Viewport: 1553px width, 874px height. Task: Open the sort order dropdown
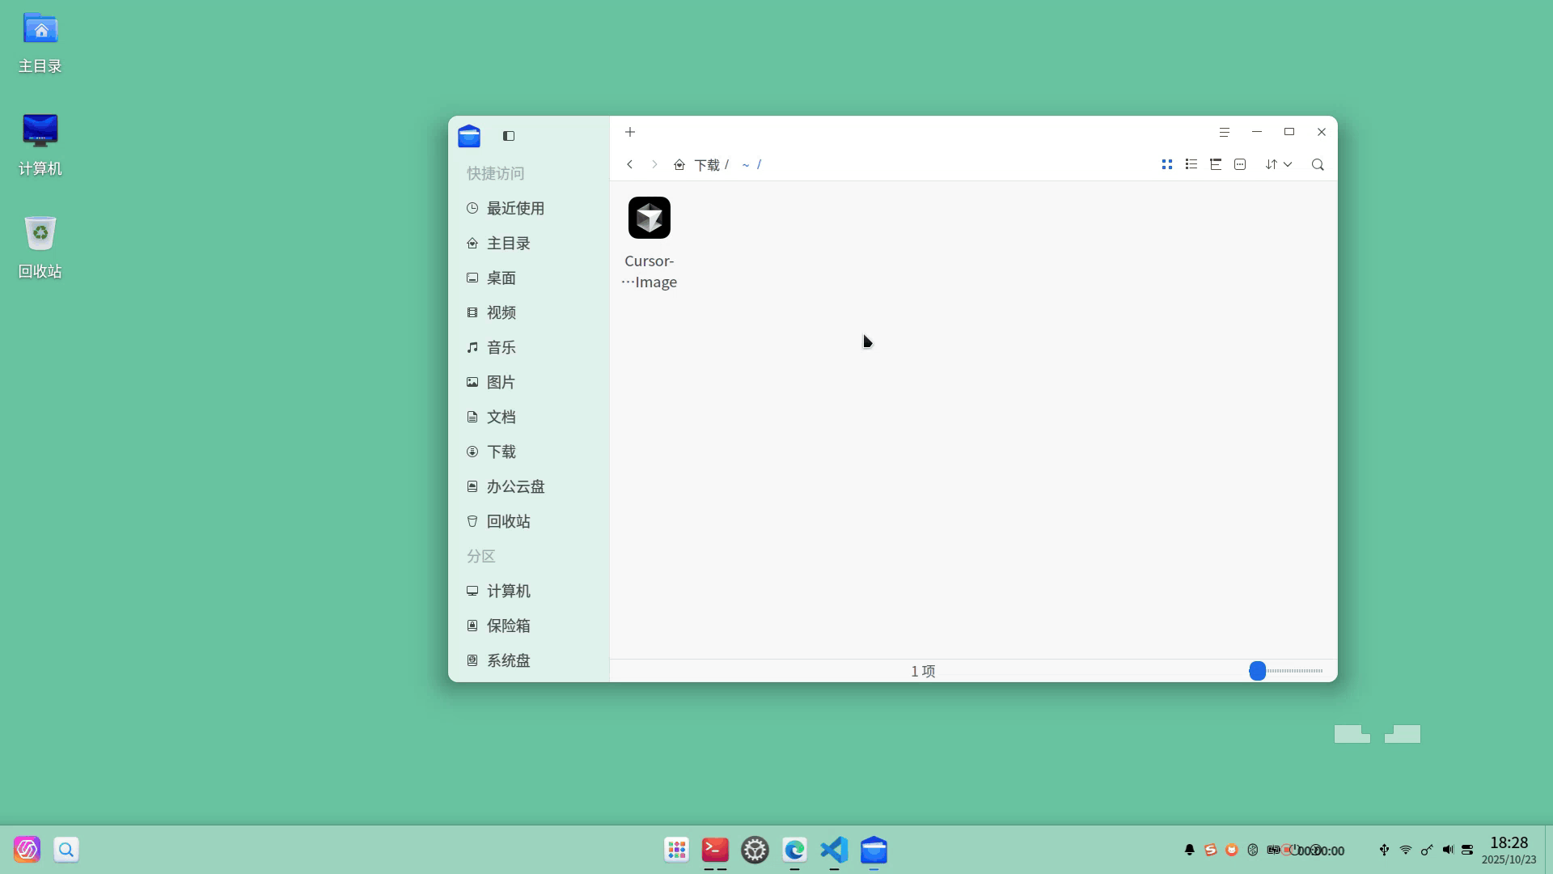[x=1279, y=164]
